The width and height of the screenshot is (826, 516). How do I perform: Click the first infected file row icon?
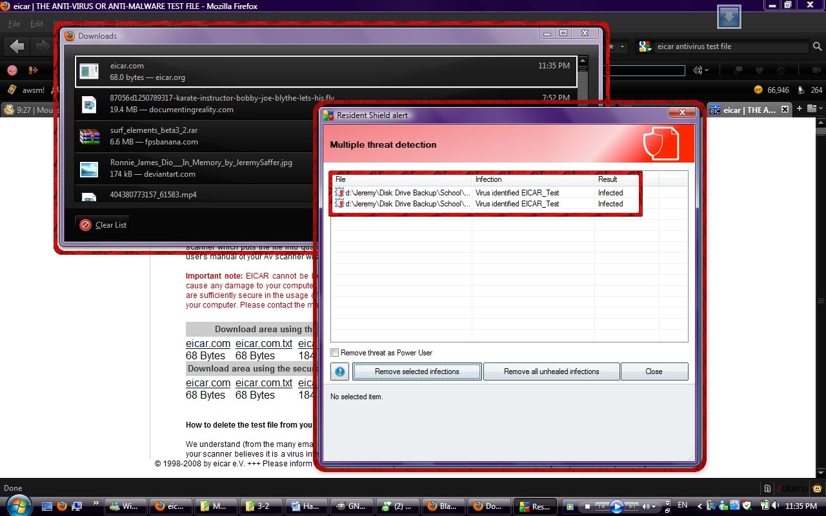click(x=339, y=192)
